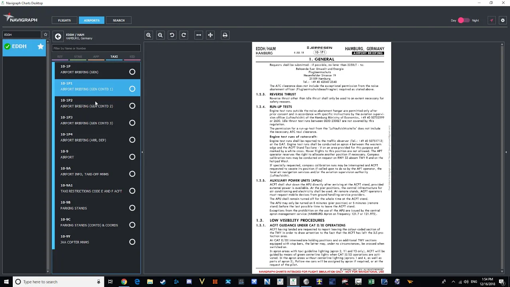This screenshot has height=287, width=510.
Task: Select radio circle for 10-9B Parking Stands
Action: [132, 208]
